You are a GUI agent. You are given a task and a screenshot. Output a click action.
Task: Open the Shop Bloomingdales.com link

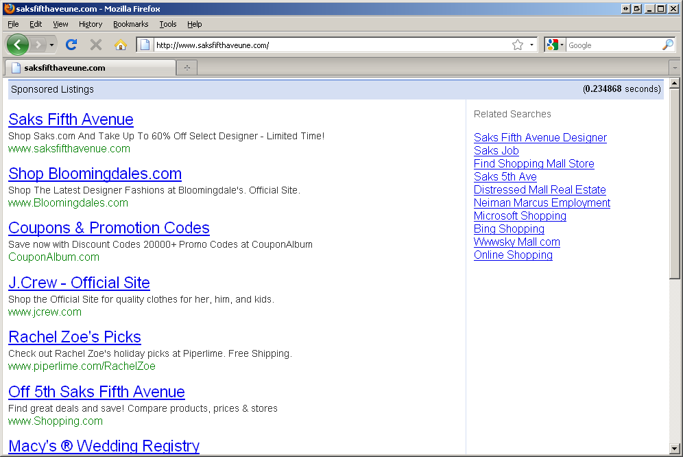click(x=95, y=174)
